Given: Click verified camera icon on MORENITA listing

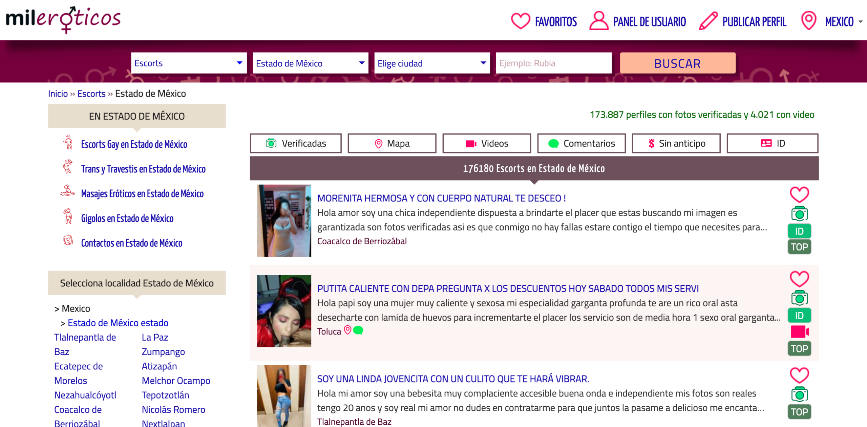Looking at the screenshot, I should tap(799, 214).
